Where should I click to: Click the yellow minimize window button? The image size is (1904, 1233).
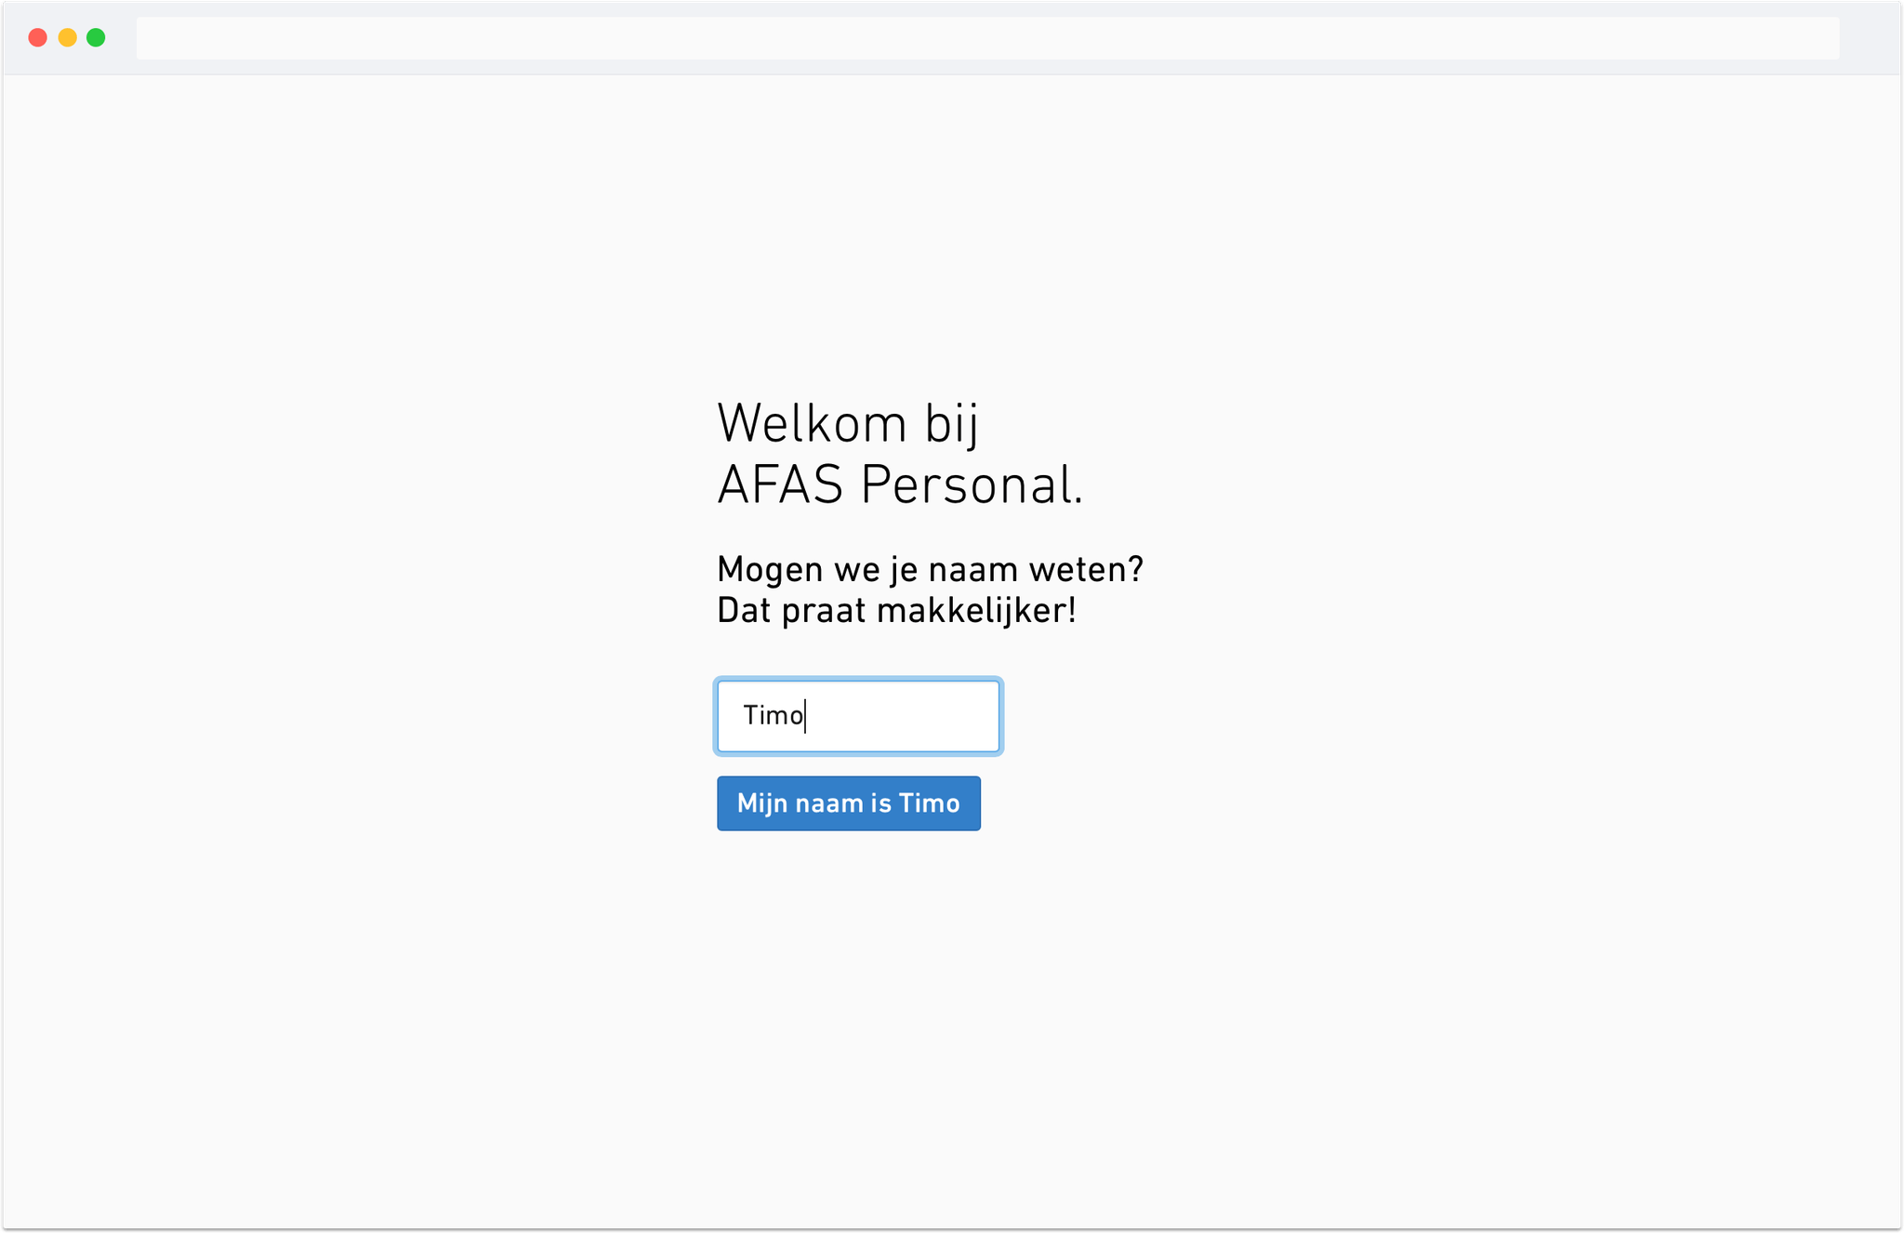[66, 37]
